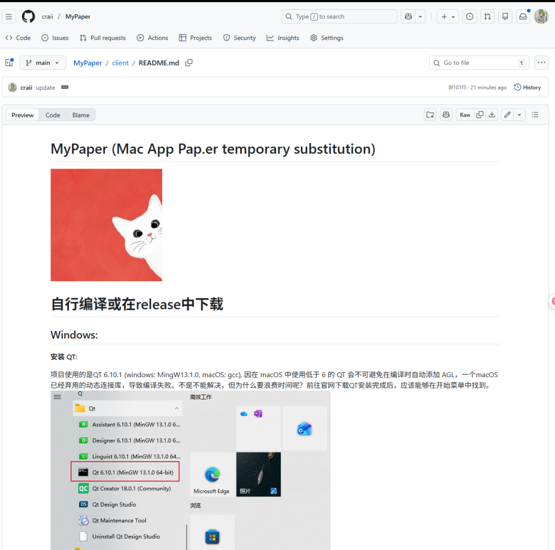This screenshot has width=555, height=550.
Task: Switch to the Blame view
Action: [x=81, y=115]
